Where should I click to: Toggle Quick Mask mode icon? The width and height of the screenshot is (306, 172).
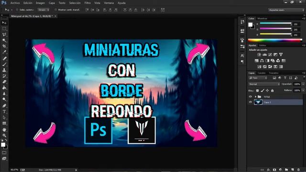click(4, 153)
